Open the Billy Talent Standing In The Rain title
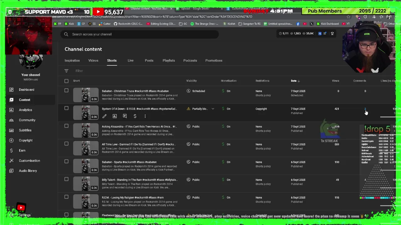Viewport: 401px width, 225px height. [139, 180]
